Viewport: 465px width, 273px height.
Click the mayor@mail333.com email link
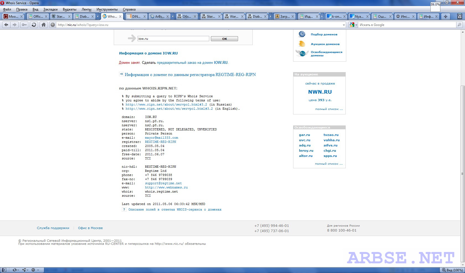(x=161, y=138)
